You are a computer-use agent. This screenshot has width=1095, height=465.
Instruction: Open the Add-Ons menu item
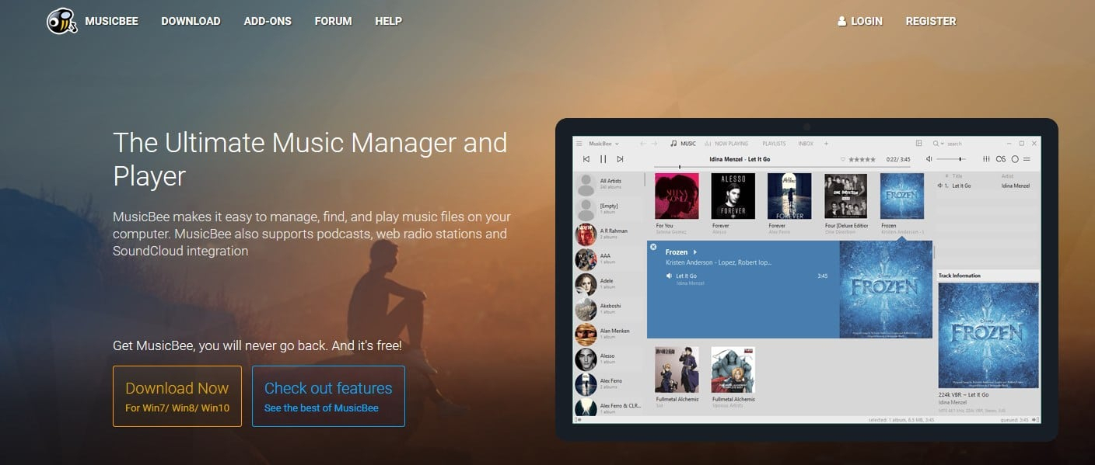[x=268, y=21]
